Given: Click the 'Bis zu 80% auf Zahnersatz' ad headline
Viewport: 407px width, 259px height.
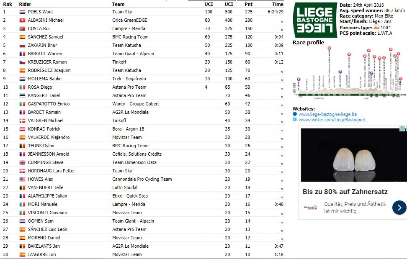Looking at the screenshot, I should pyautogui.click(x=345, y=192).
